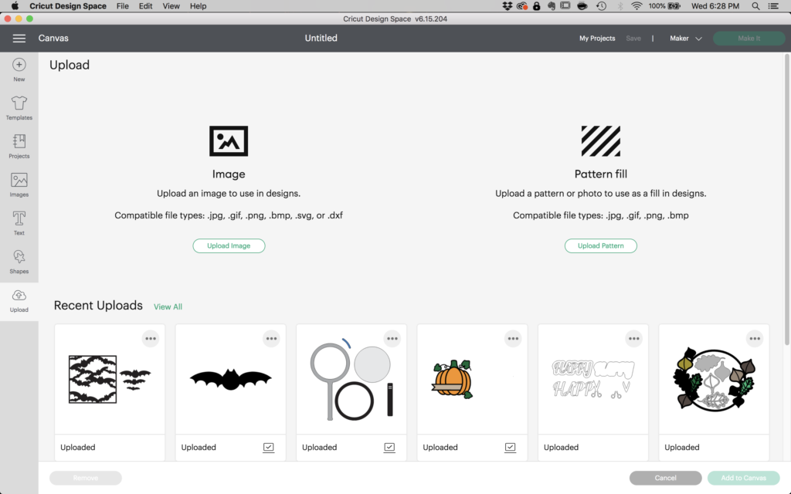Open the View menu
This screenshot has width=791, height=494.
pyautogui.click(x=171, y=6)
